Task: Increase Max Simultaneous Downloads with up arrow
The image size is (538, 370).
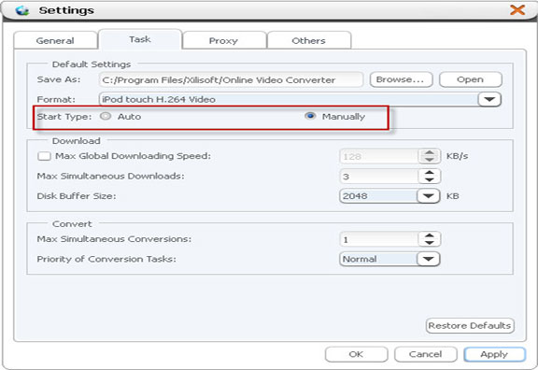Action: point(430,173)
